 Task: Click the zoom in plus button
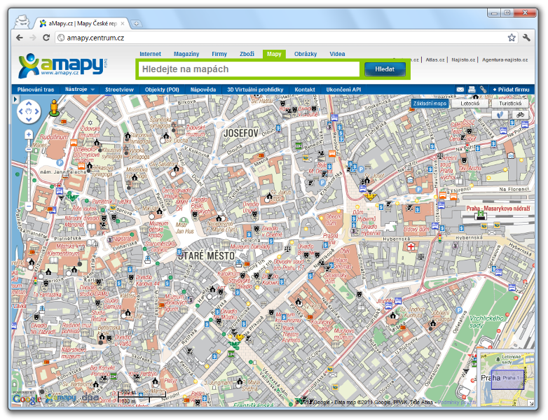(29, 135)
